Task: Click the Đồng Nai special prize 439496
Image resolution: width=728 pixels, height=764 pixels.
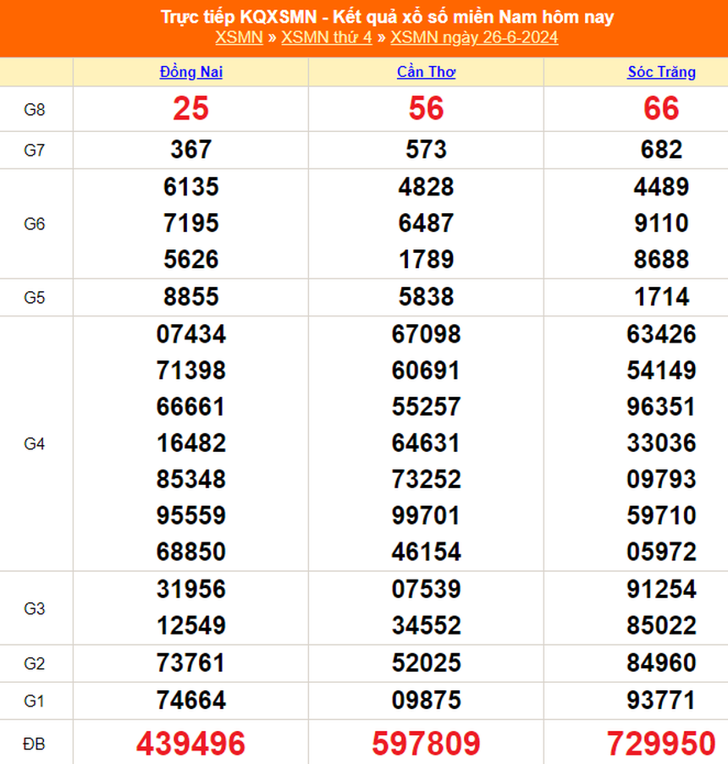Action: [x=190, y=744]
